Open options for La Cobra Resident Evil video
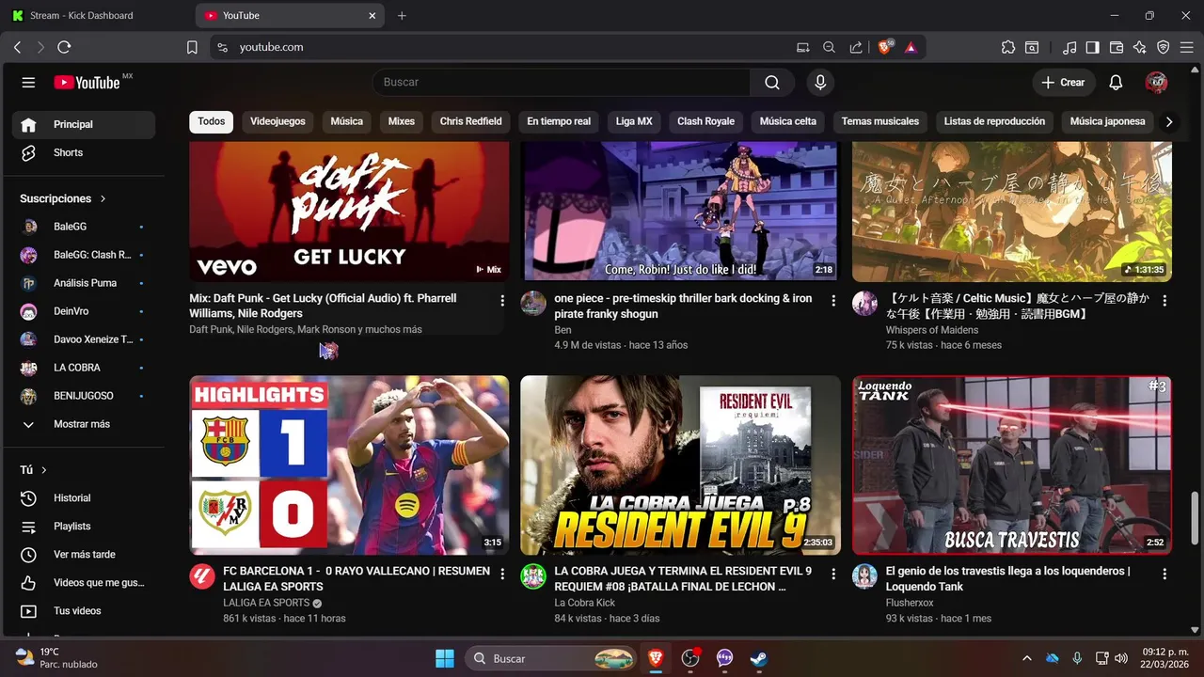The image size is (1204, 677). tap(833, 574)
